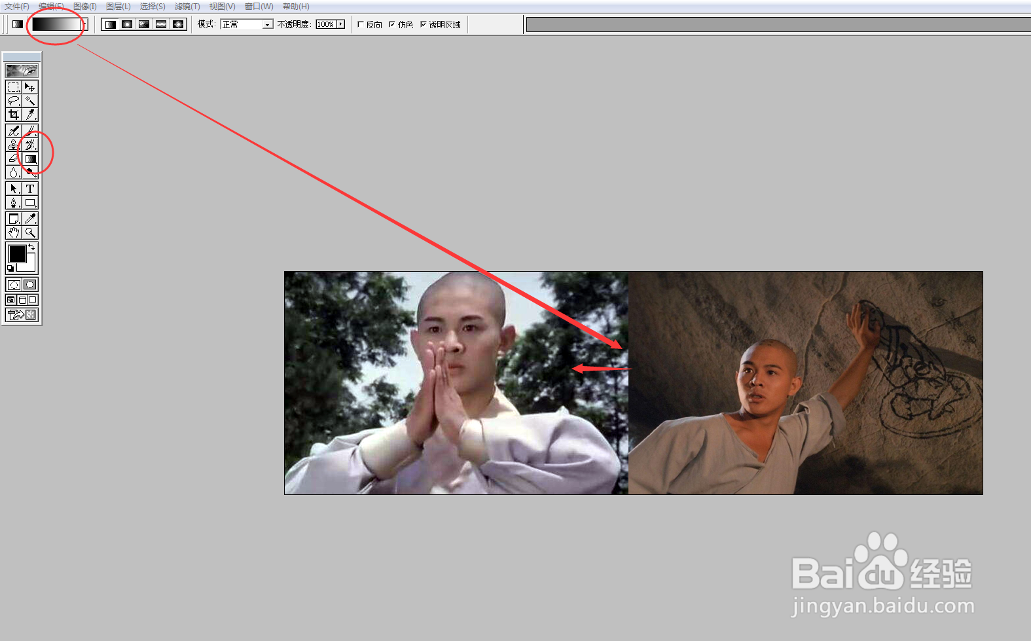Image resolution: width=1031 pixels, height=641 pixels.
Task: Open the gradient picker dropdown arrow
Action: tap(84, 24)
